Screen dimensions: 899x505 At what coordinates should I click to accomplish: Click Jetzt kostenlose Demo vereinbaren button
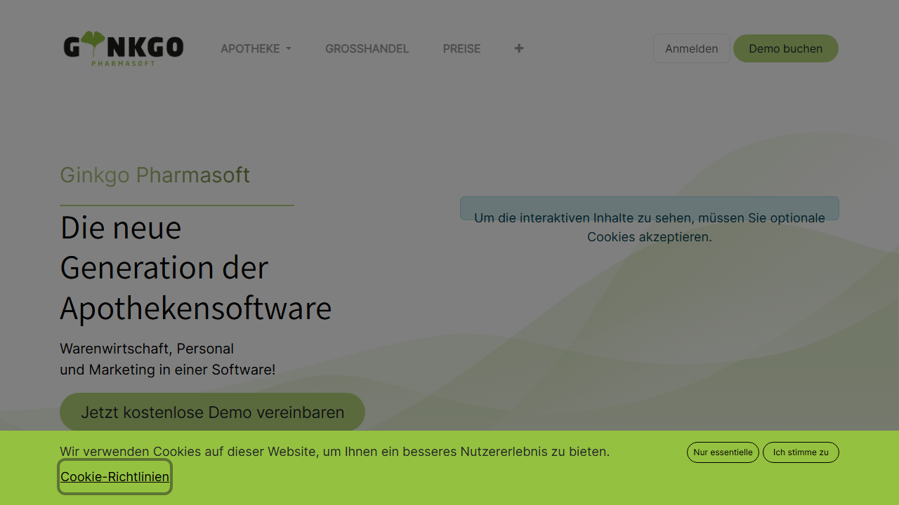click(212, 412)
